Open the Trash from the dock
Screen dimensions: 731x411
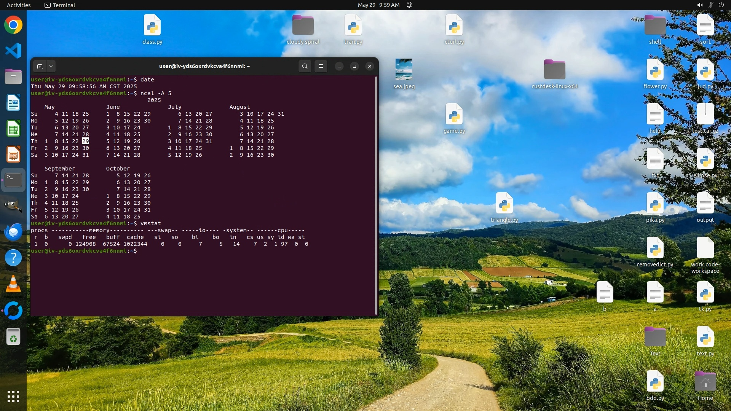13,336
